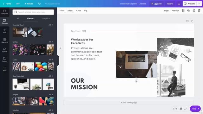Expand All for Spring photos
Screen dimensions: 203x114
[51, 42]
